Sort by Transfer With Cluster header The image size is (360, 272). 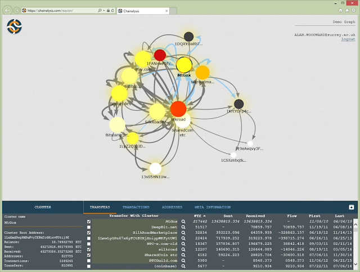(x=134, y=216)
